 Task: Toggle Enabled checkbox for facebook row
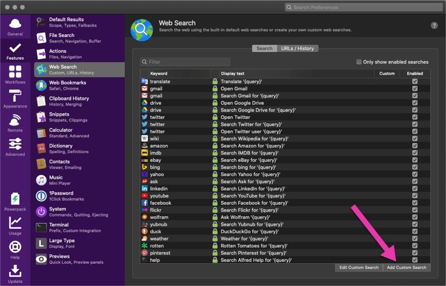[415, 203]
